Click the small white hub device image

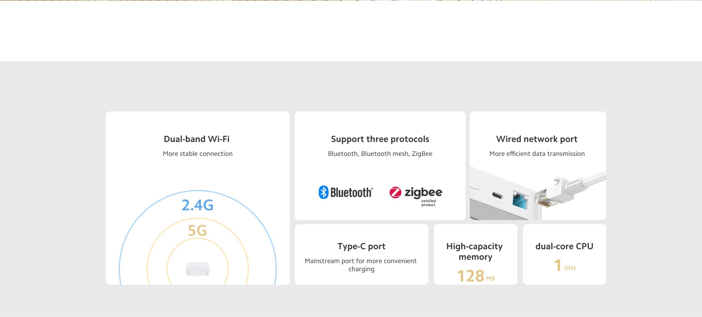[x=198, y=269]
